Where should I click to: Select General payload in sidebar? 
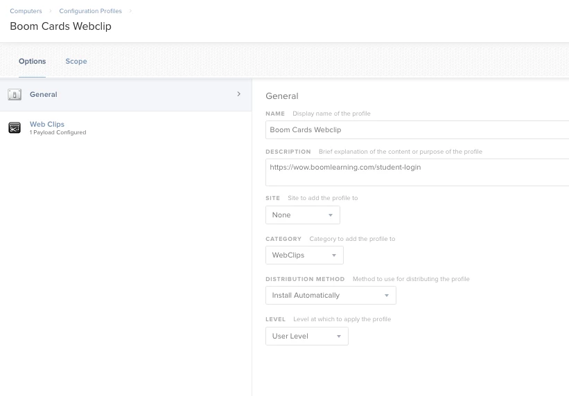tap(126, 95)
